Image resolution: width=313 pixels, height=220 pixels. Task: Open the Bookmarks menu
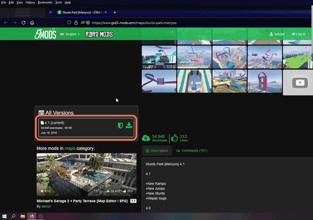(x=45, y=2)
